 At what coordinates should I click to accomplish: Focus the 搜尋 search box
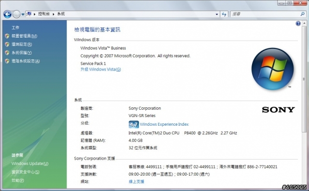[265, 14]
